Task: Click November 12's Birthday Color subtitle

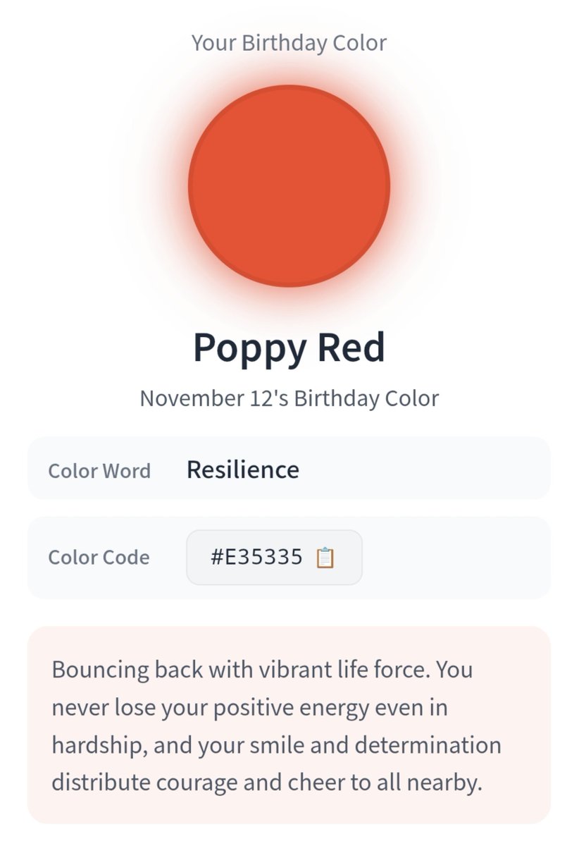Action: tap(289, 398)
